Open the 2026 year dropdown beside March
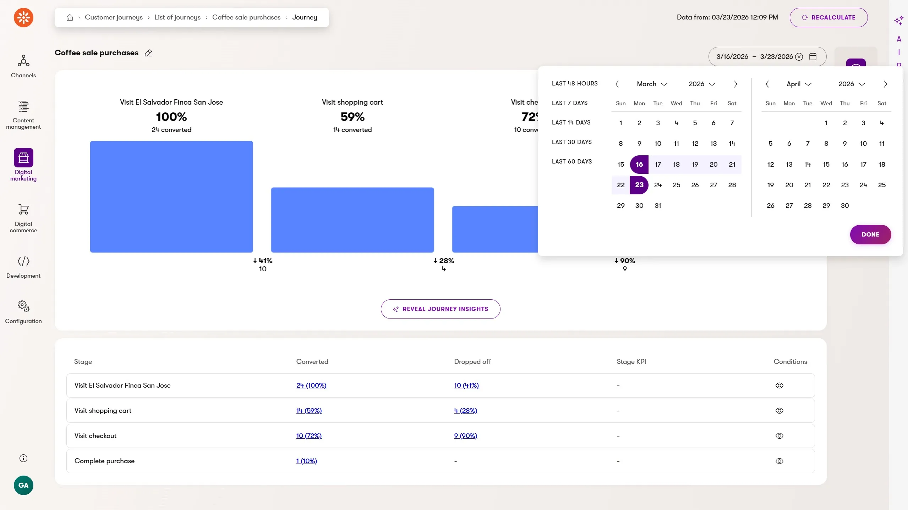The height and width of the screenshot is (510, 908). coord(701,84)
